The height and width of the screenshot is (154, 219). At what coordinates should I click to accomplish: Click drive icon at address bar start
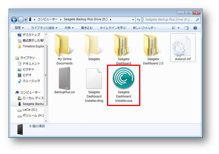point(30,19)
